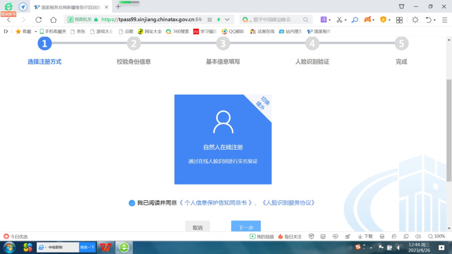Click the 下一步 (Next) button
452x254 pixels.
click(x=246, y=227)
